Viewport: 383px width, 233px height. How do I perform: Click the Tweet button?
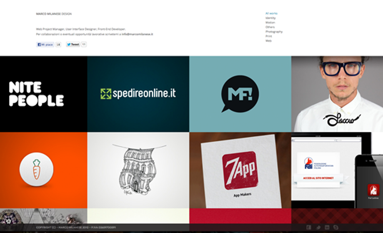[x=73, y=44]
